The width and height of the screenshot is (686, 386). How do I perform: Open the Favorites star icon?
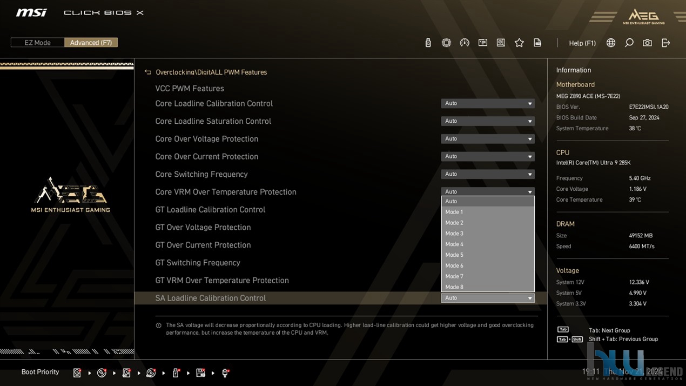point(519,43)
